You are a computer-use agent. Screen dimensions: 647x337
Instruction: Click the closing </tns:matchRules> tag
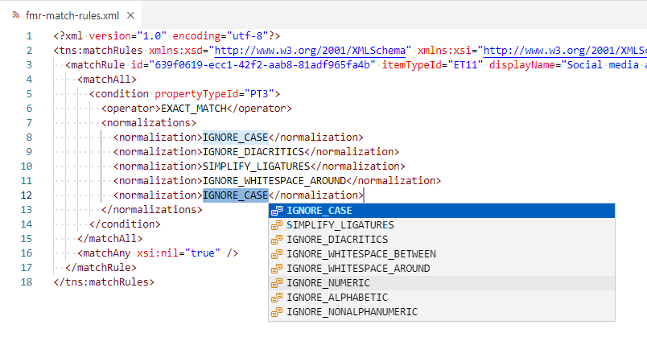click(x=104, y=282)
